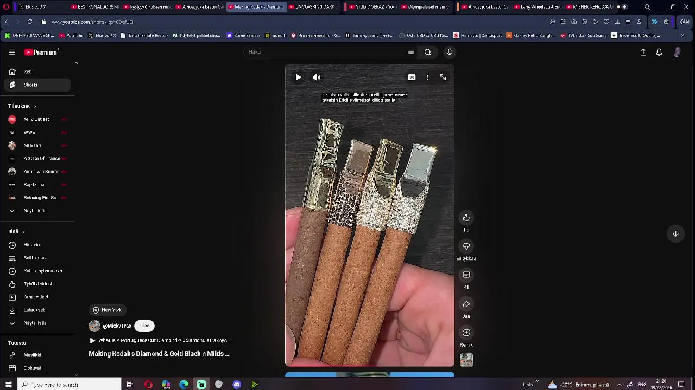Switch to the STUDIO VERAZ browser tab
This screenshot has width=695, height=390.
[x=373, y=7]
